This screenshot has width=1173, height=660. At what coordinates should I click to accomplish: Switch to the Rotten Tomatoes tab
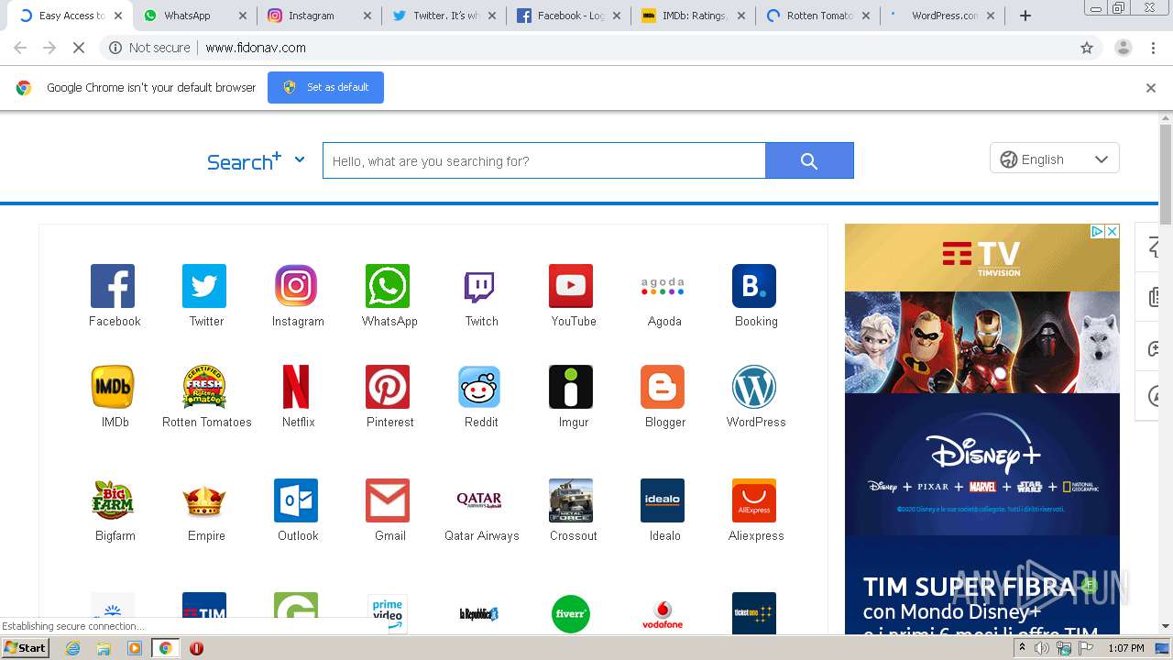[817, 16]
